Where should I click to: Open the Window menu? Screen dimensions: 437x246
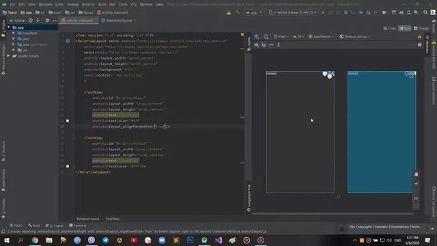(146, 4)
